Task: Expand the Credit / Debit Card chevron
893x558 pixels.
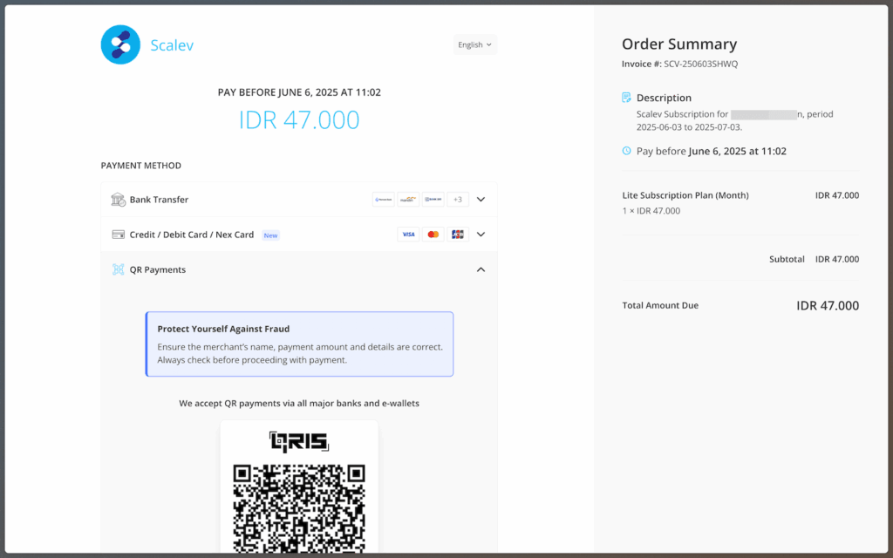Action: click(481, 235)
